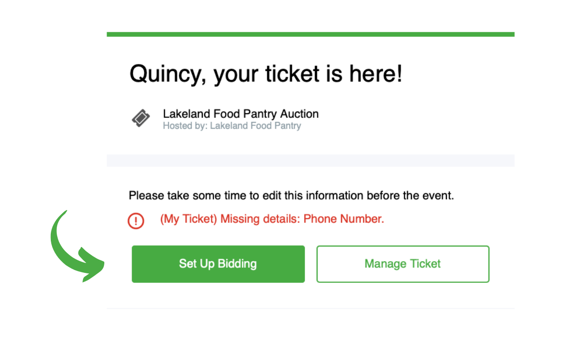The height and width of the screenshot is (340, 567).
Task: Click the '(My Ticket)' prefix in the warning
Action: 189,219
